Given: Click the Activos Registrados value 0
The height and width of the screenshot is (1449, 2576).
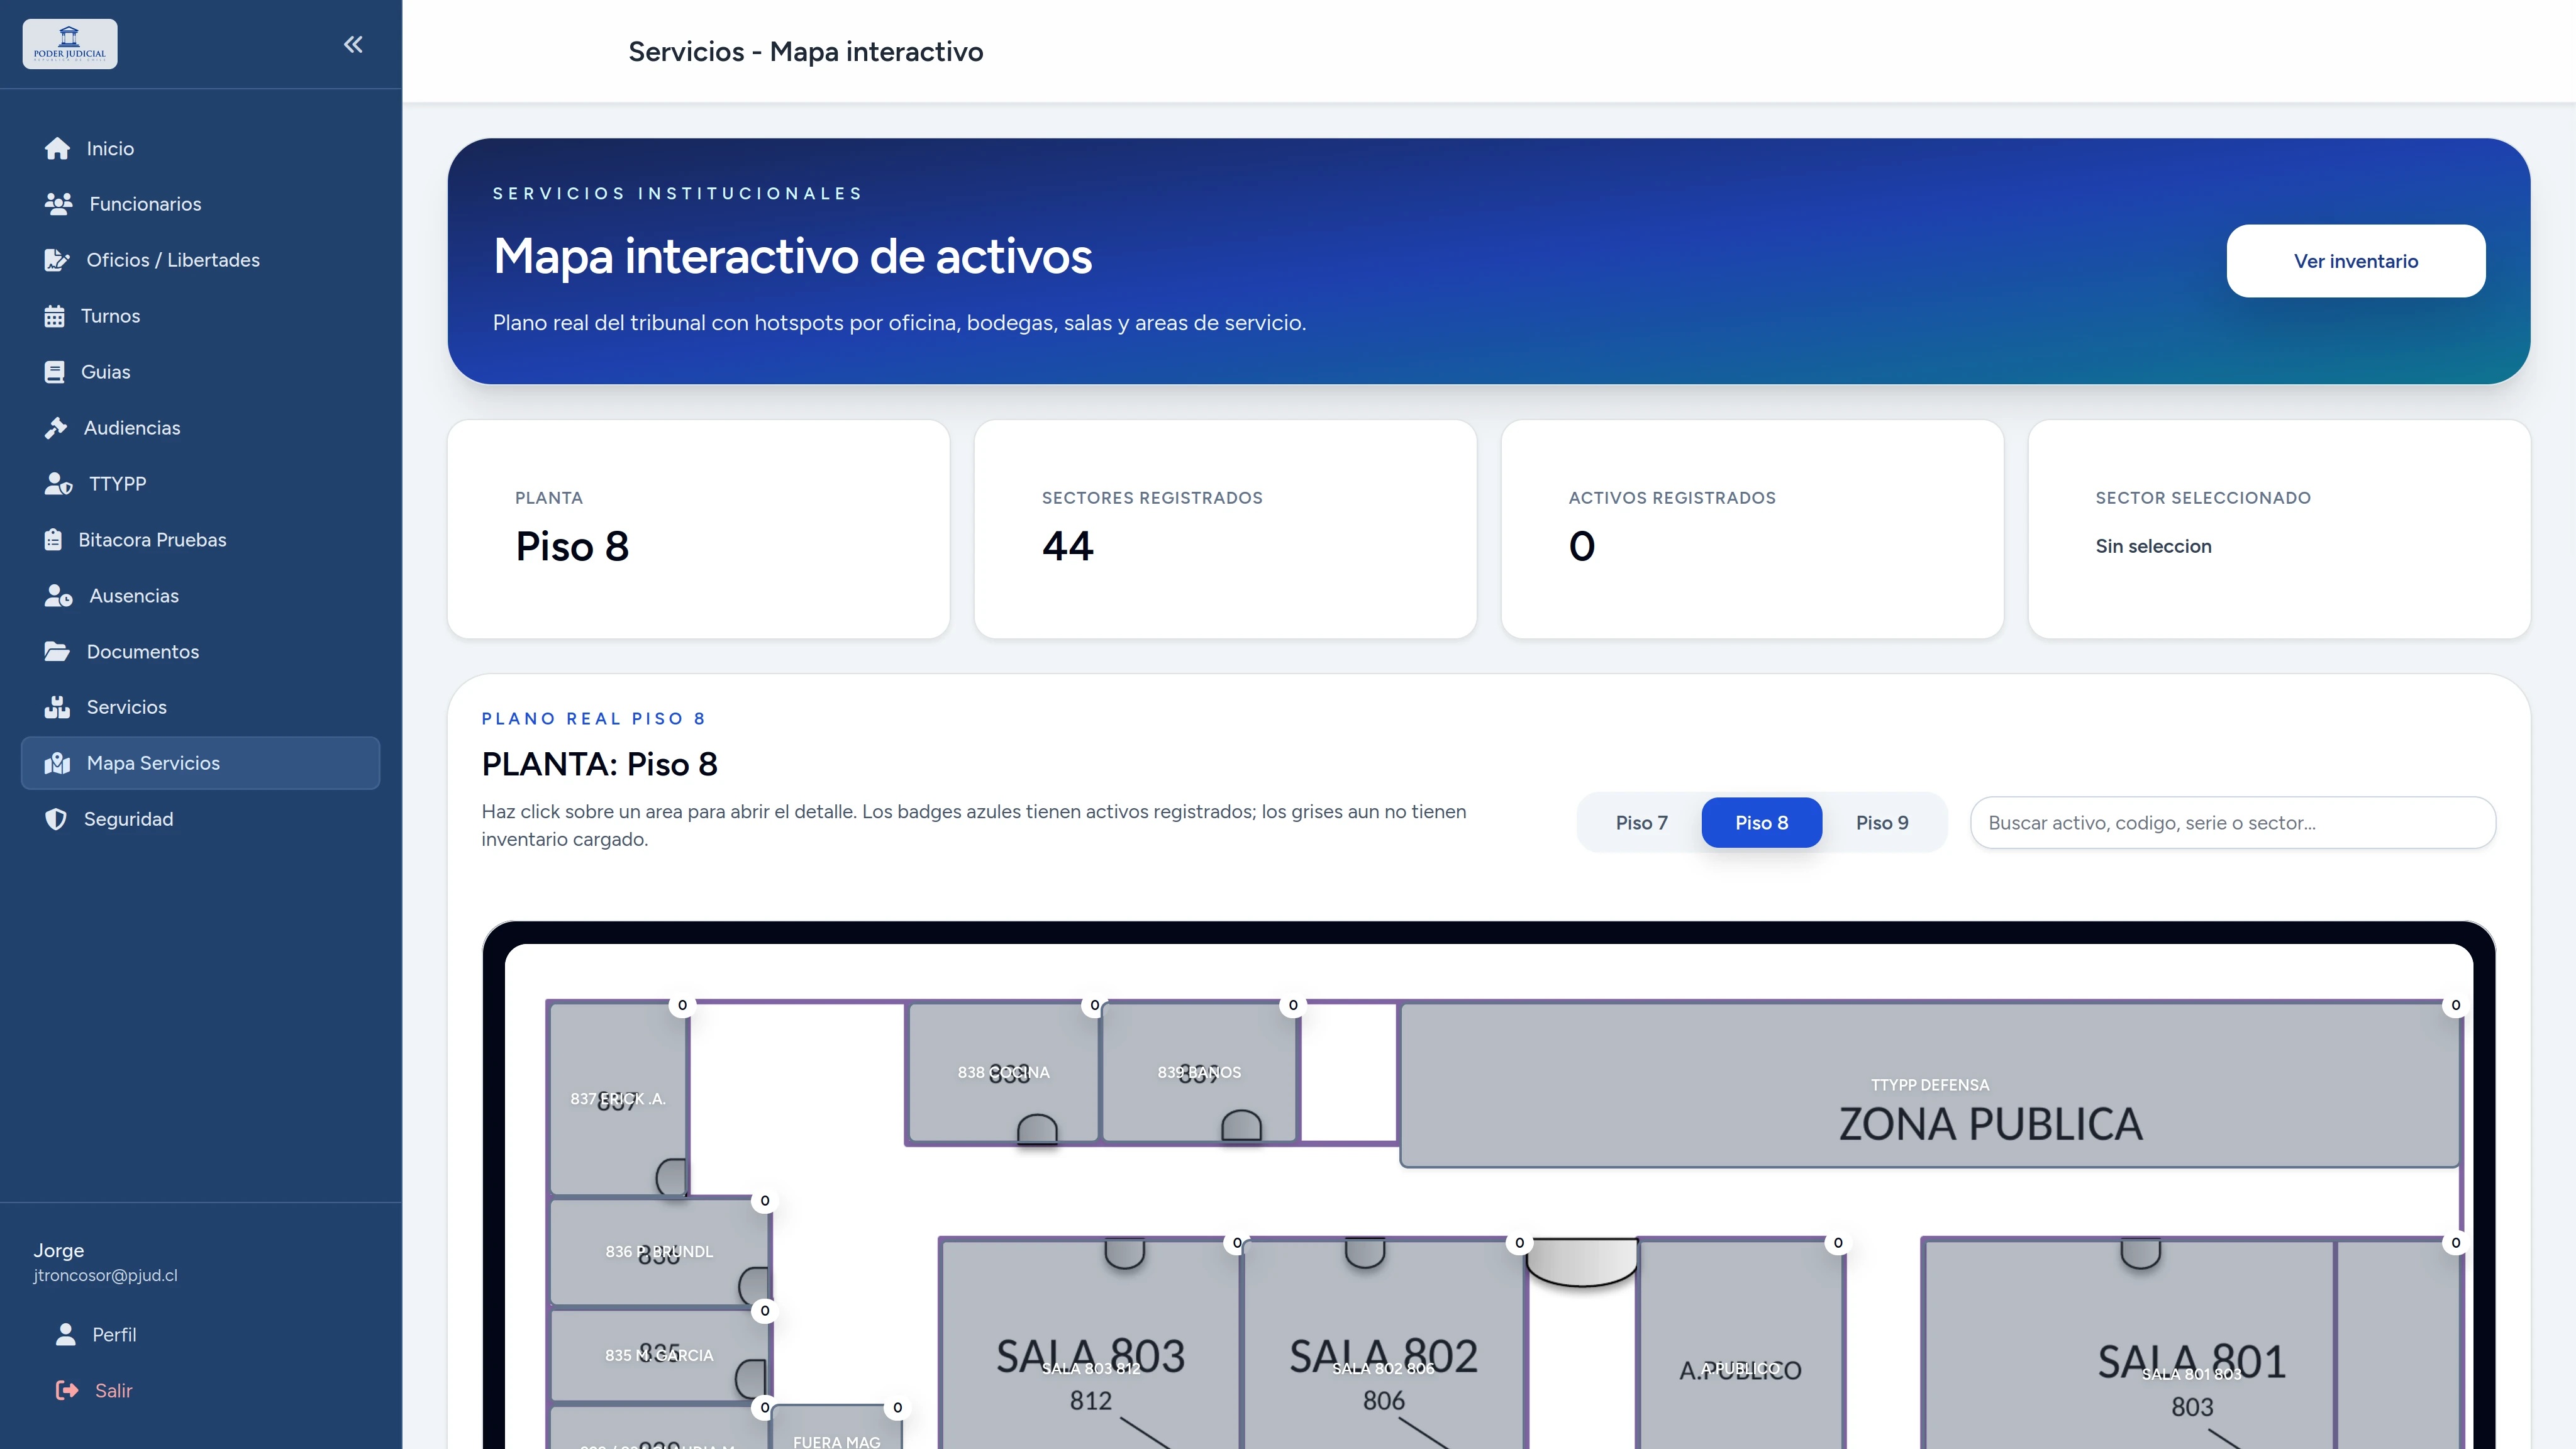Looking at the screenshot, I should (1582, 546).
